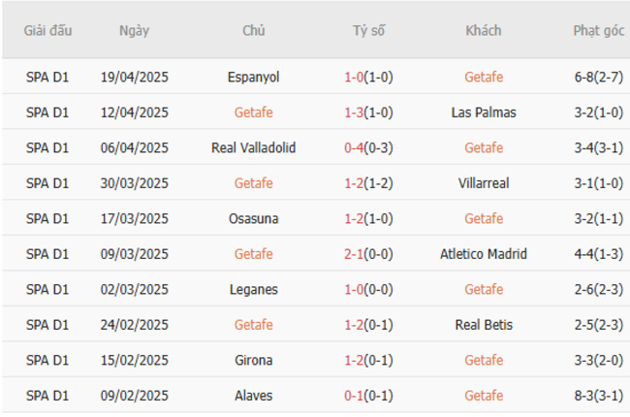This screenshot has width=630, height=417.
Task: Select the Alaves home team
Action: coord(254,396)
